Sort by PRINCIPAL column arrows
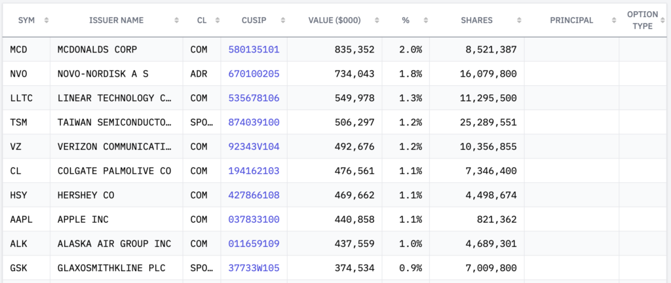The image size is (671, 283). point(614,20)
